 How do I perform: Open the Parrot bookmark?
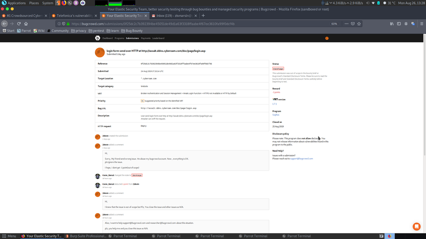tap(24, 31)
